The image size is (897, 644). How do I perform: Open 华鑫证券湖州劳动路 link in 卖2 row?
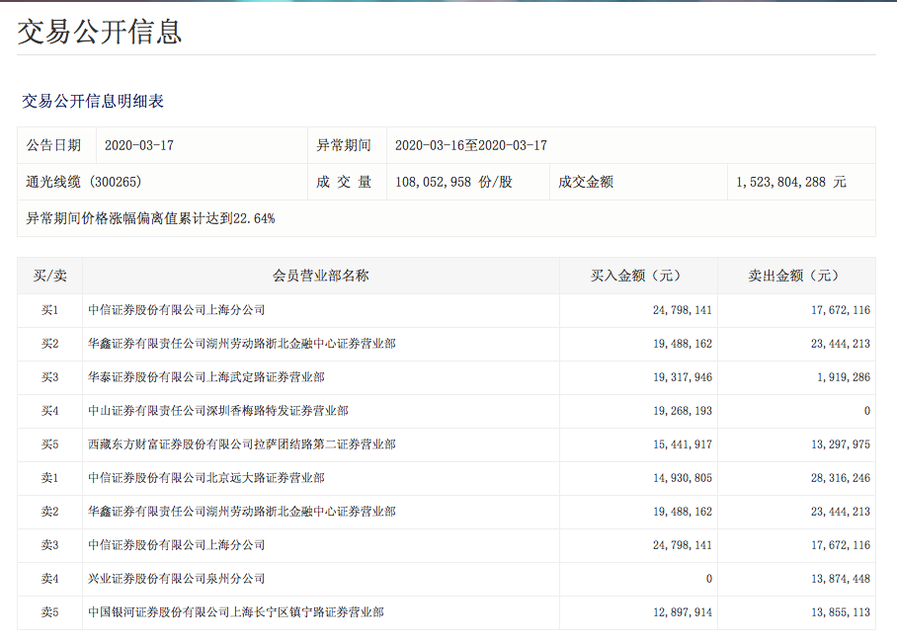[241, 512]
